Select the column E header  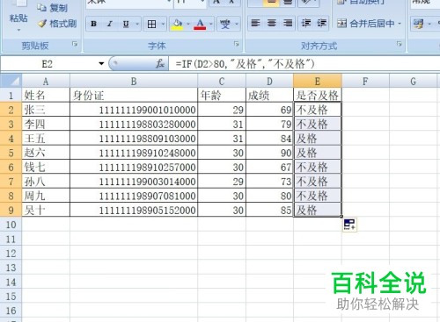318,81
